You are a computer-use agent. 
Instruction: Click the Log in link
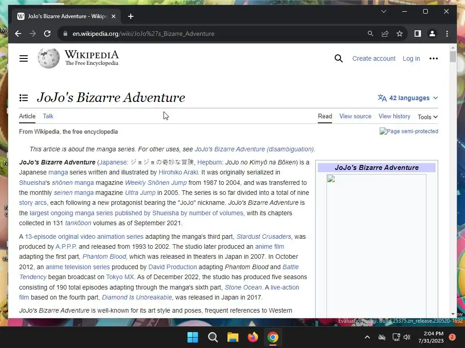[x=411, y=58]
